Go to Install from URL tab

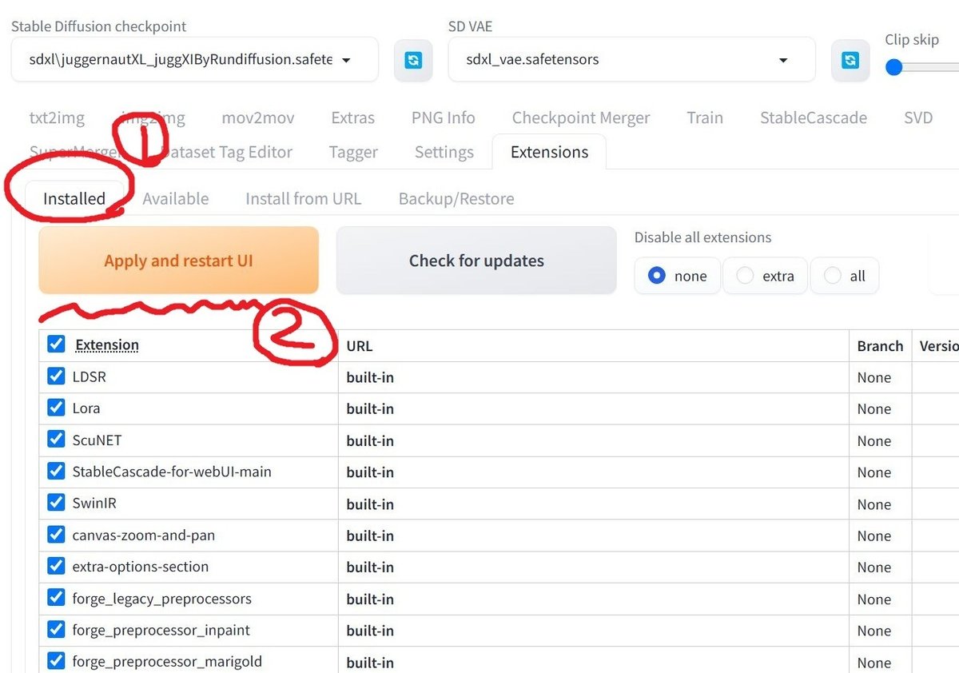pos(304,198)
